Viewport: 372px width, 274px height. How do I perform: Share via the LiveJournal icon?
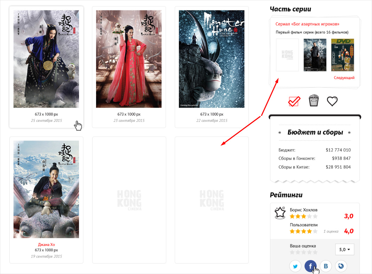(341, 266)
